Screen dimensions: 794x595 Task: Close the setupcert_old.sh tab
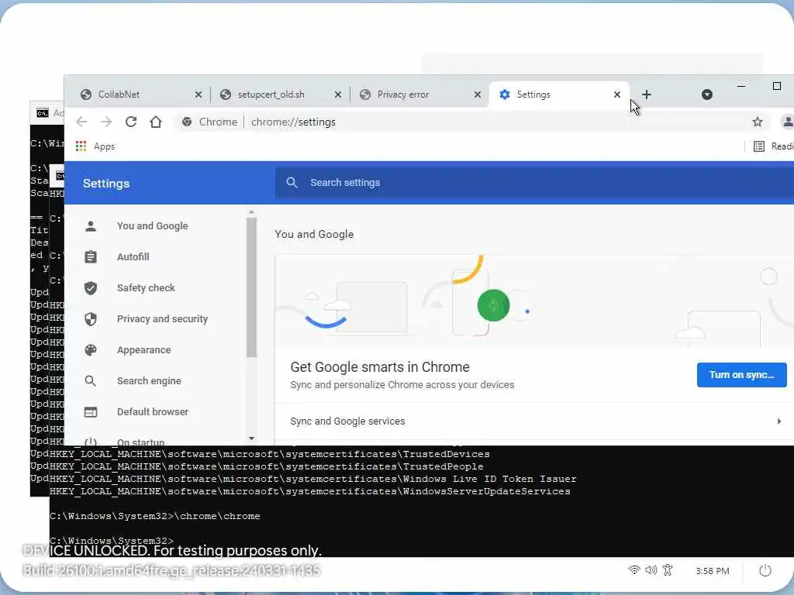[338, 95]
